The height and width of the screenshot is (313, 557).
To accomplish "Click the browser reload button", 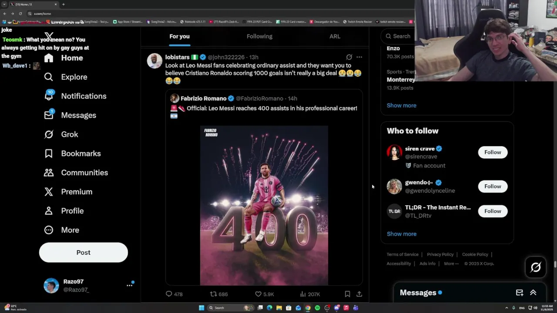I will pos(20,13).
